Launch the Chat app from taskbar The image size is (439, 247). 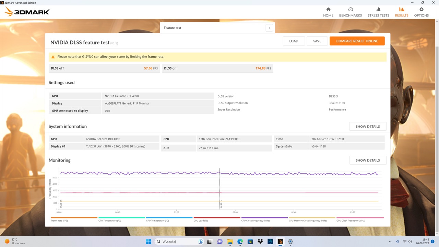tap(220, 242)
